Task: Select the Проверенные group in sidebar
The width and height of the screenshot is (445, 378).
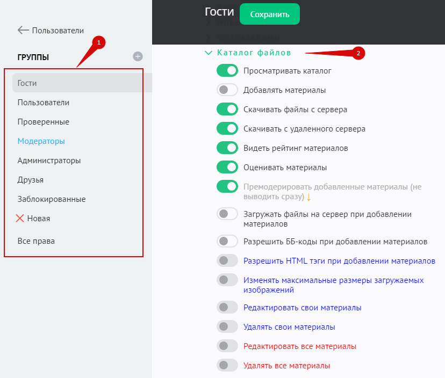Action: click(x=43, y=122)
